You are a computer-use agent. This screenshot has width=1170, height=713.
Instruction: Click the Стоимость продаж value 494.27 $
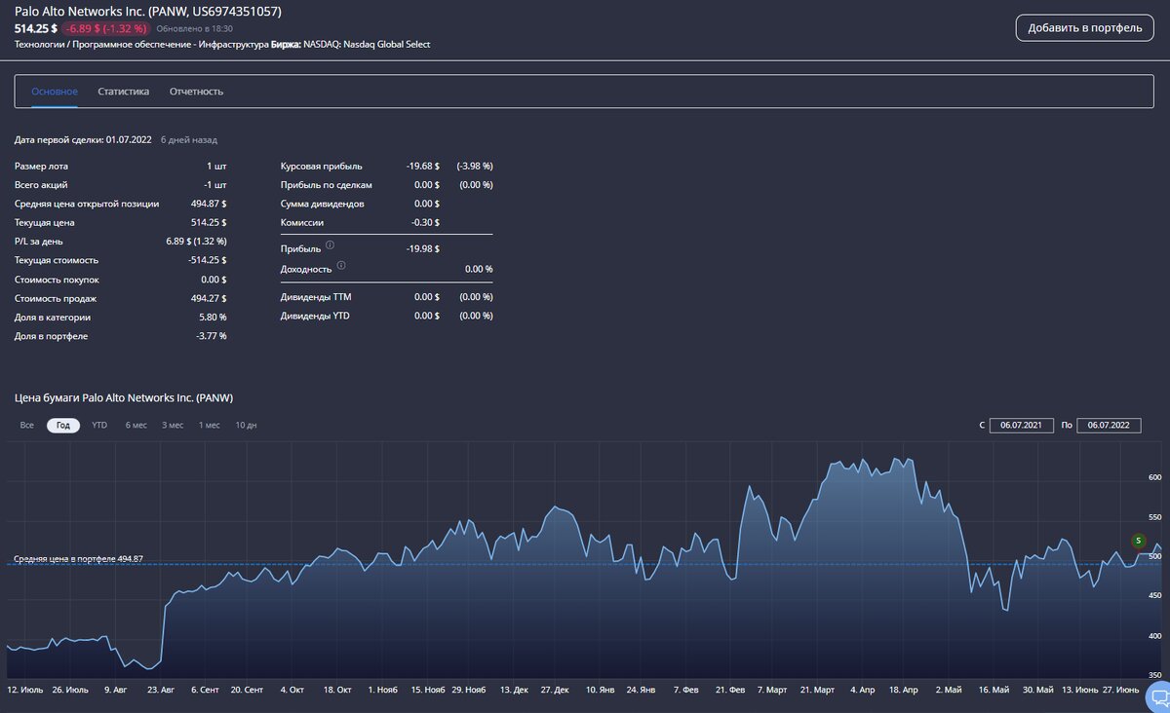(209, 298)
